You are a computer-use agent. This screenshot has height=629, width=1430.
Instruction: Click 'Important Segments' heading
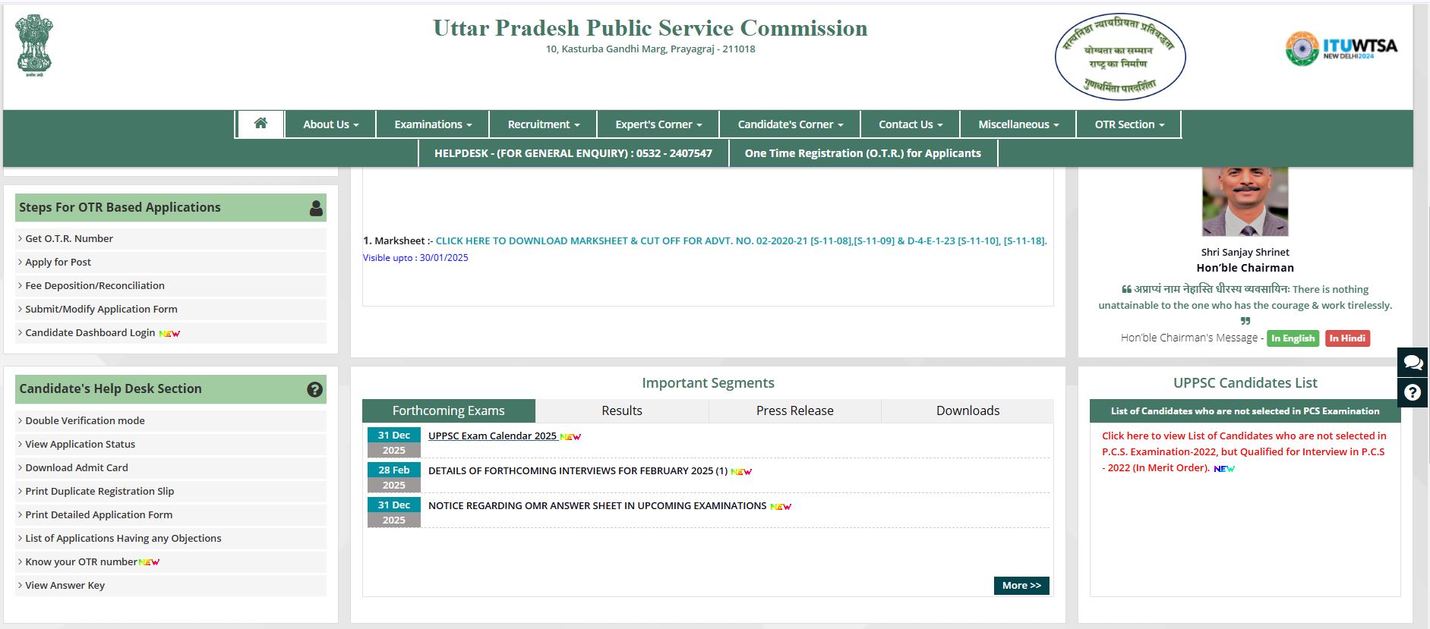pos(708,383)
